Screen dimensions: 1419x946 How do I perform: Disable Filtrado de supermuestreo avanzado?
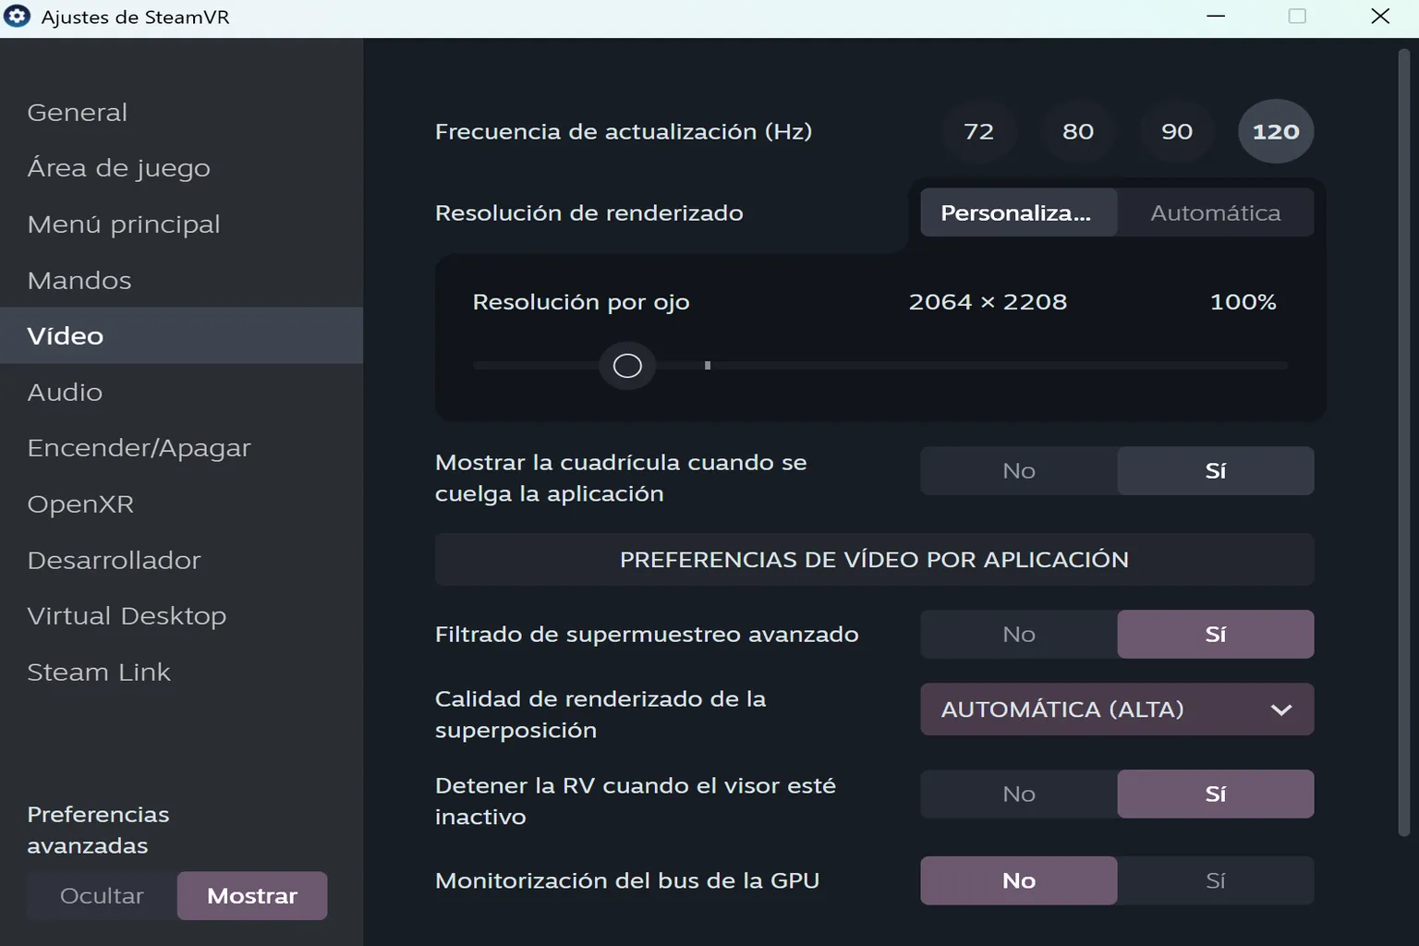[x=1019, y=635]
